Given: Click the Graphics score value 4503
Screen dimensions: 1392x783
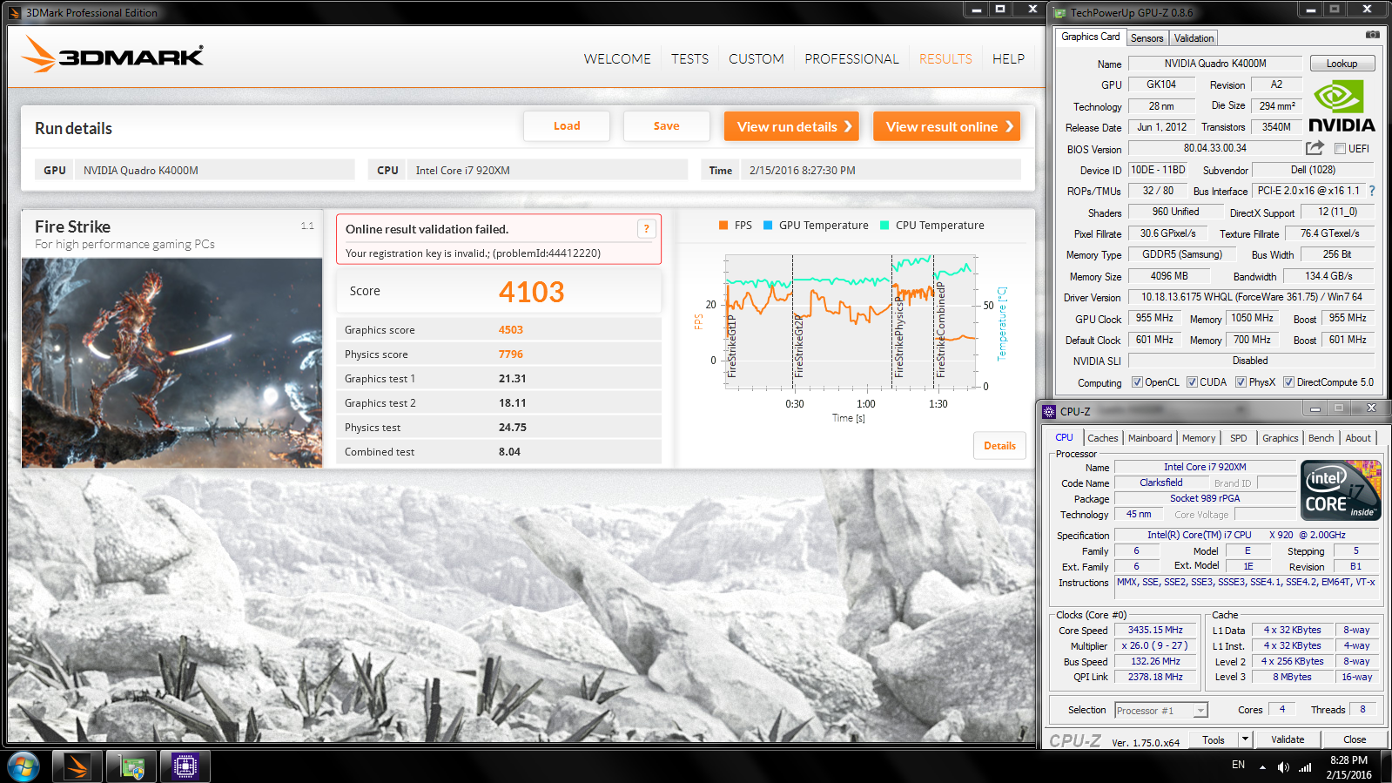Looking at the screenshot, I should coord(511,330).
